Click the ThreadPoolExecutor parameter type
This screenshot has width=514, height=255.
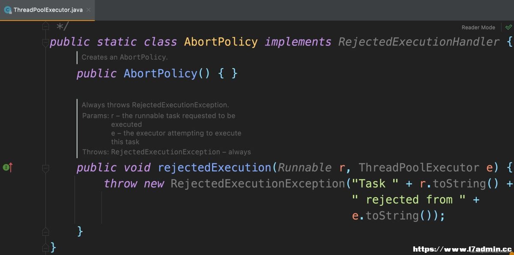click(419, 168)
